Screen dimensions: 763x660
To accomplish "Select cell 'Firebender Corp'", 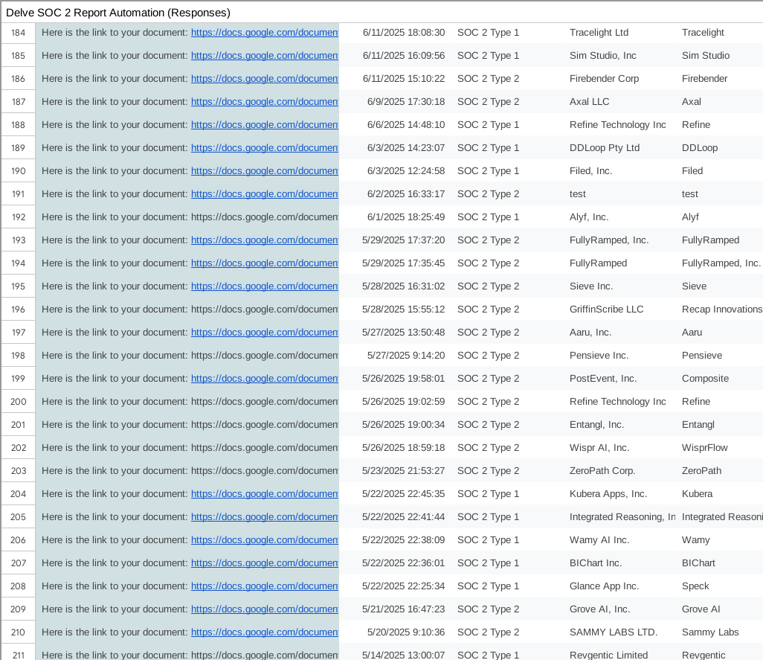I will pos(604,78).
